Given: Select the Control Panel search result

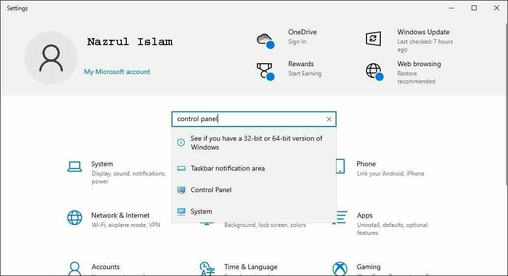Looking at the screenshot, I should point(254,190).
